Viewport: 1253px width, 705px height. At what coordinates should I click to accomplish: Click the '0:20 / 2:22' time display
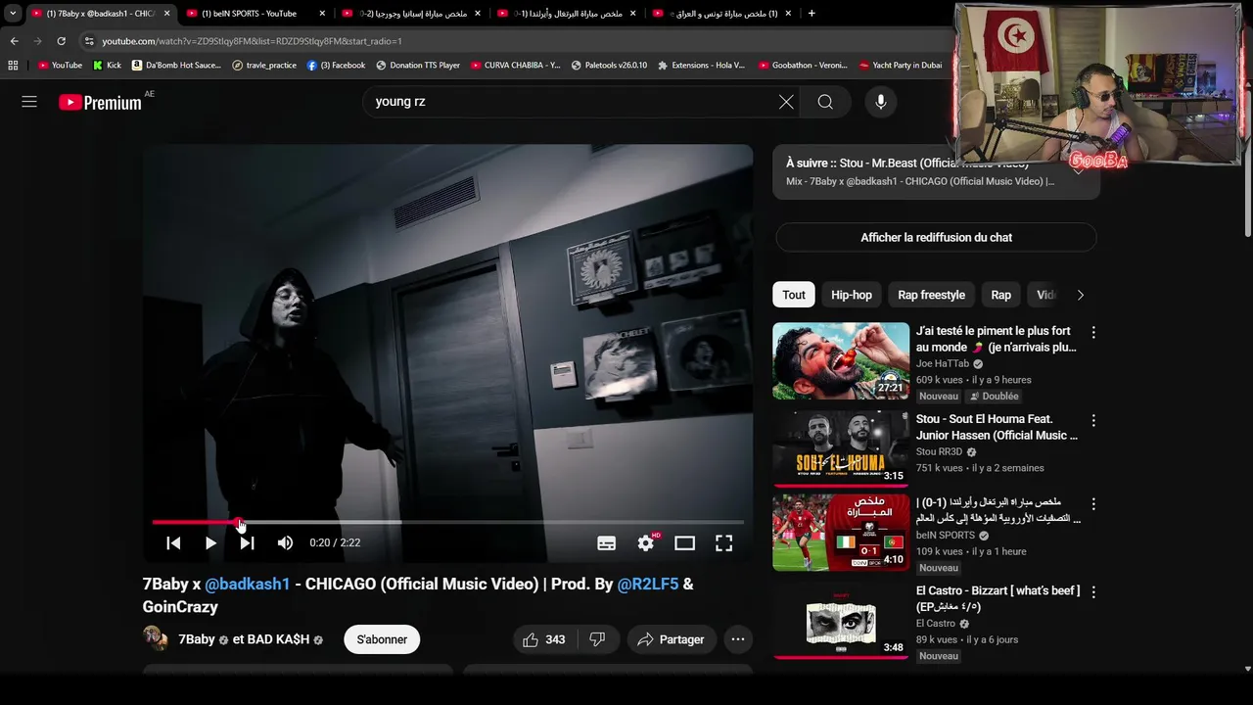click(x=335, y=542)
